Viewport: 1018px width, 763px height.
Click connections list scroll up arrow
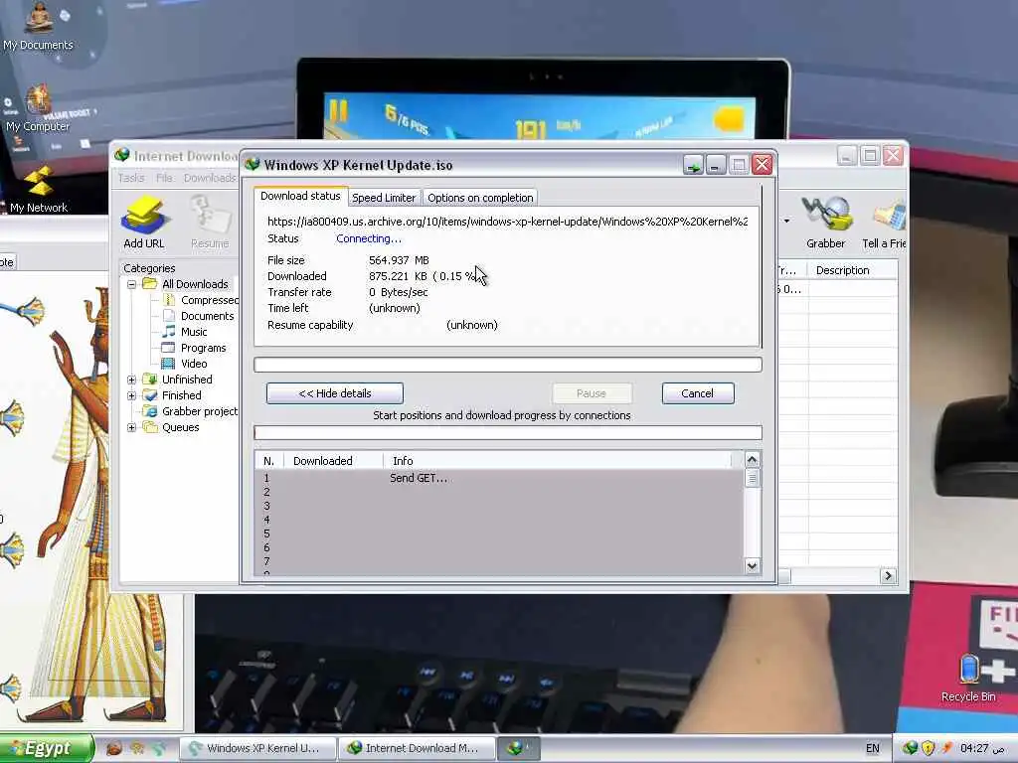[752, 460]
